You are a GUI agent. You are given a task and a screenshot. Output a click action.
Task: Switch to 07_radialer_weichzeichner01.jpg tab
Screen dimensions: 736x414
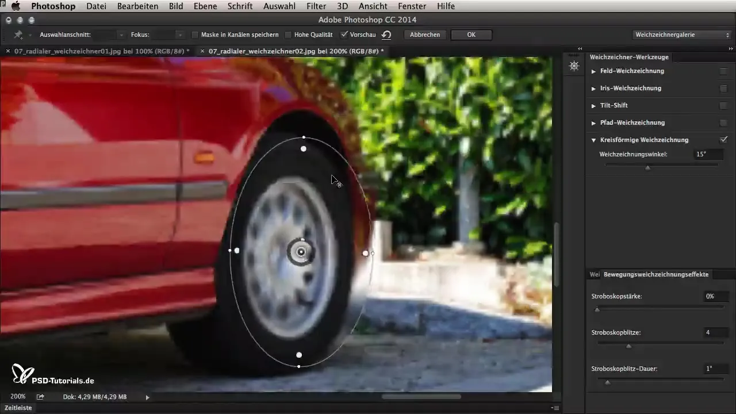(x=101, y=51)
